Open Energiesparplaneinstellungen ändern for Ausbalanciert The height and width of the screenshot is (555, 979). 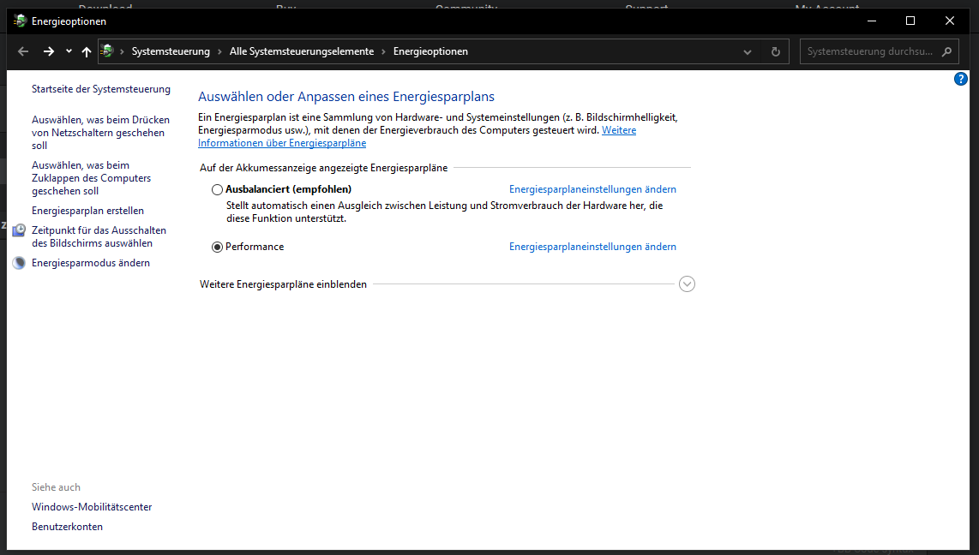592,189
